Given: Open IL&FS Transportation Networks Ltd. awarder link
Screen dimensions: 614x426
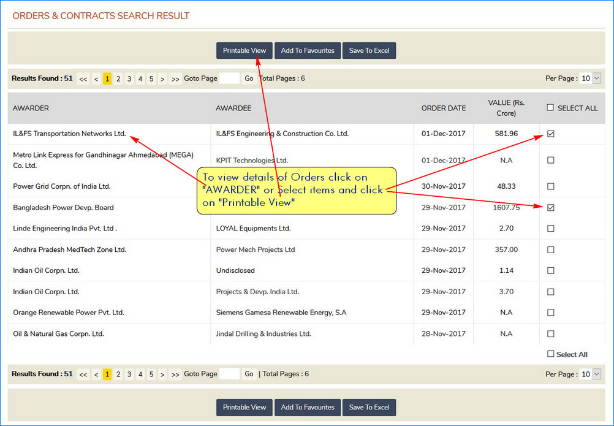Looking at the screenshot, I should (69, 134).
